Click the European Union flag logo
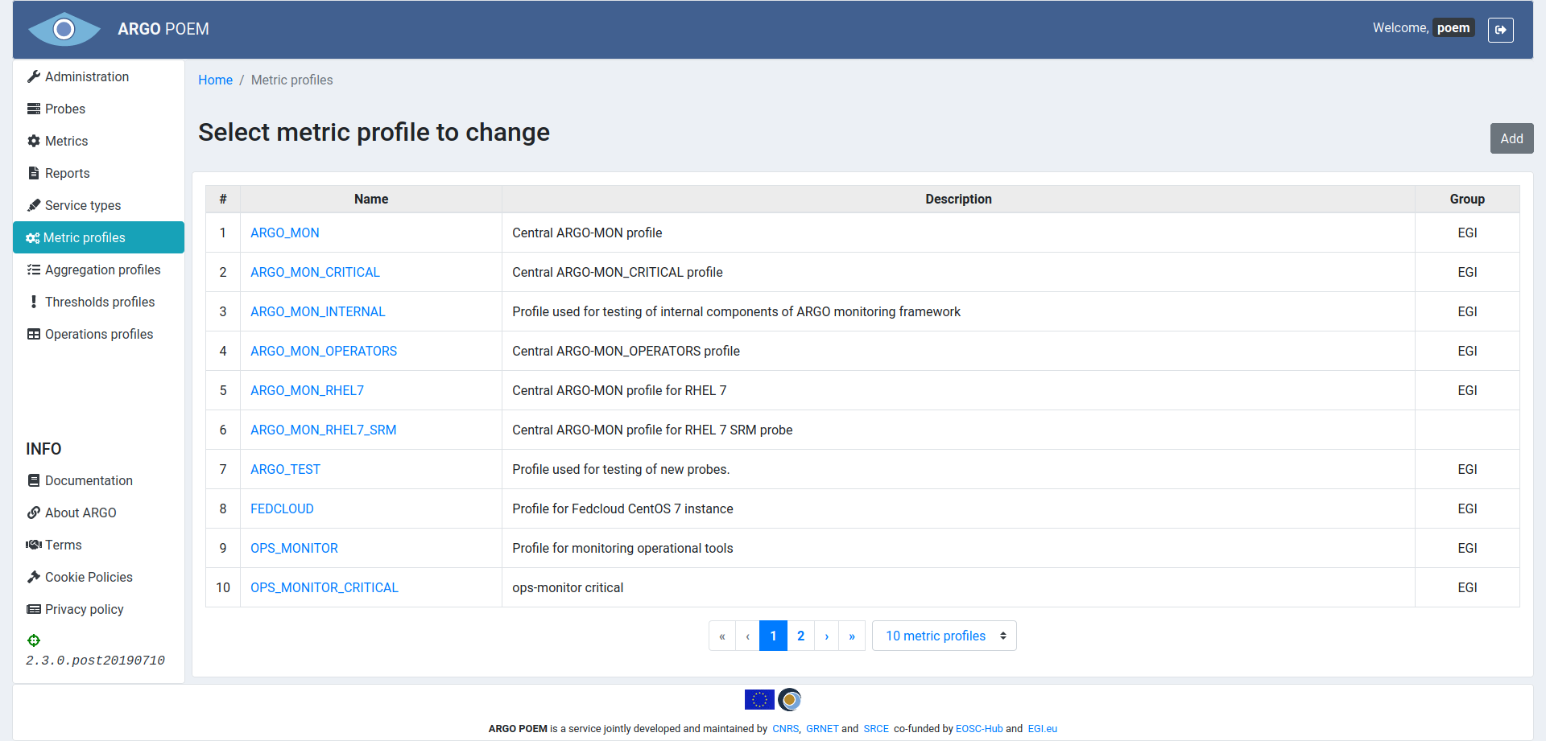 point(759,700)
